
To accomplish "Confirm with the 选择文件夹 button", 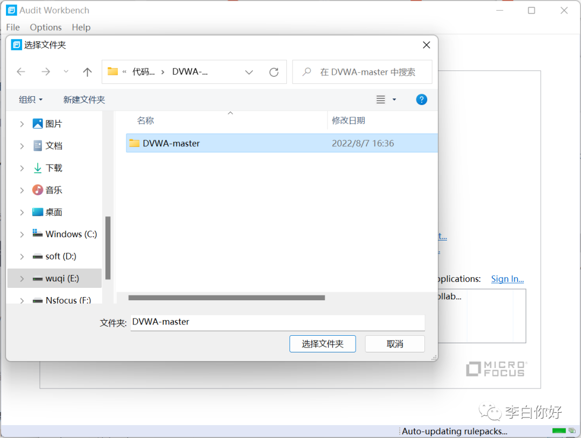I will [322, 344].
